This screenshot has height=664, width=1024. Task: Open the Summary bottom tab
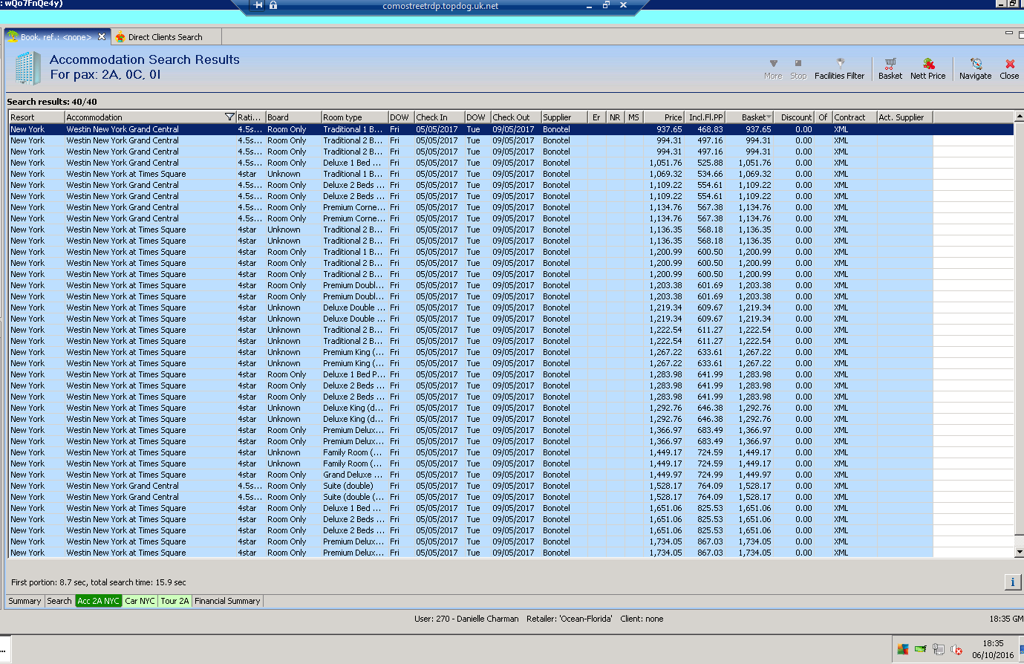(x=25, y=601)
